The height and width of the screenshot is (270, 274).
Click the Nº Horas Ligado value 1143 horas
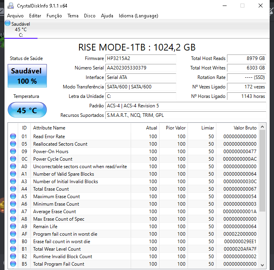(247, 96)
